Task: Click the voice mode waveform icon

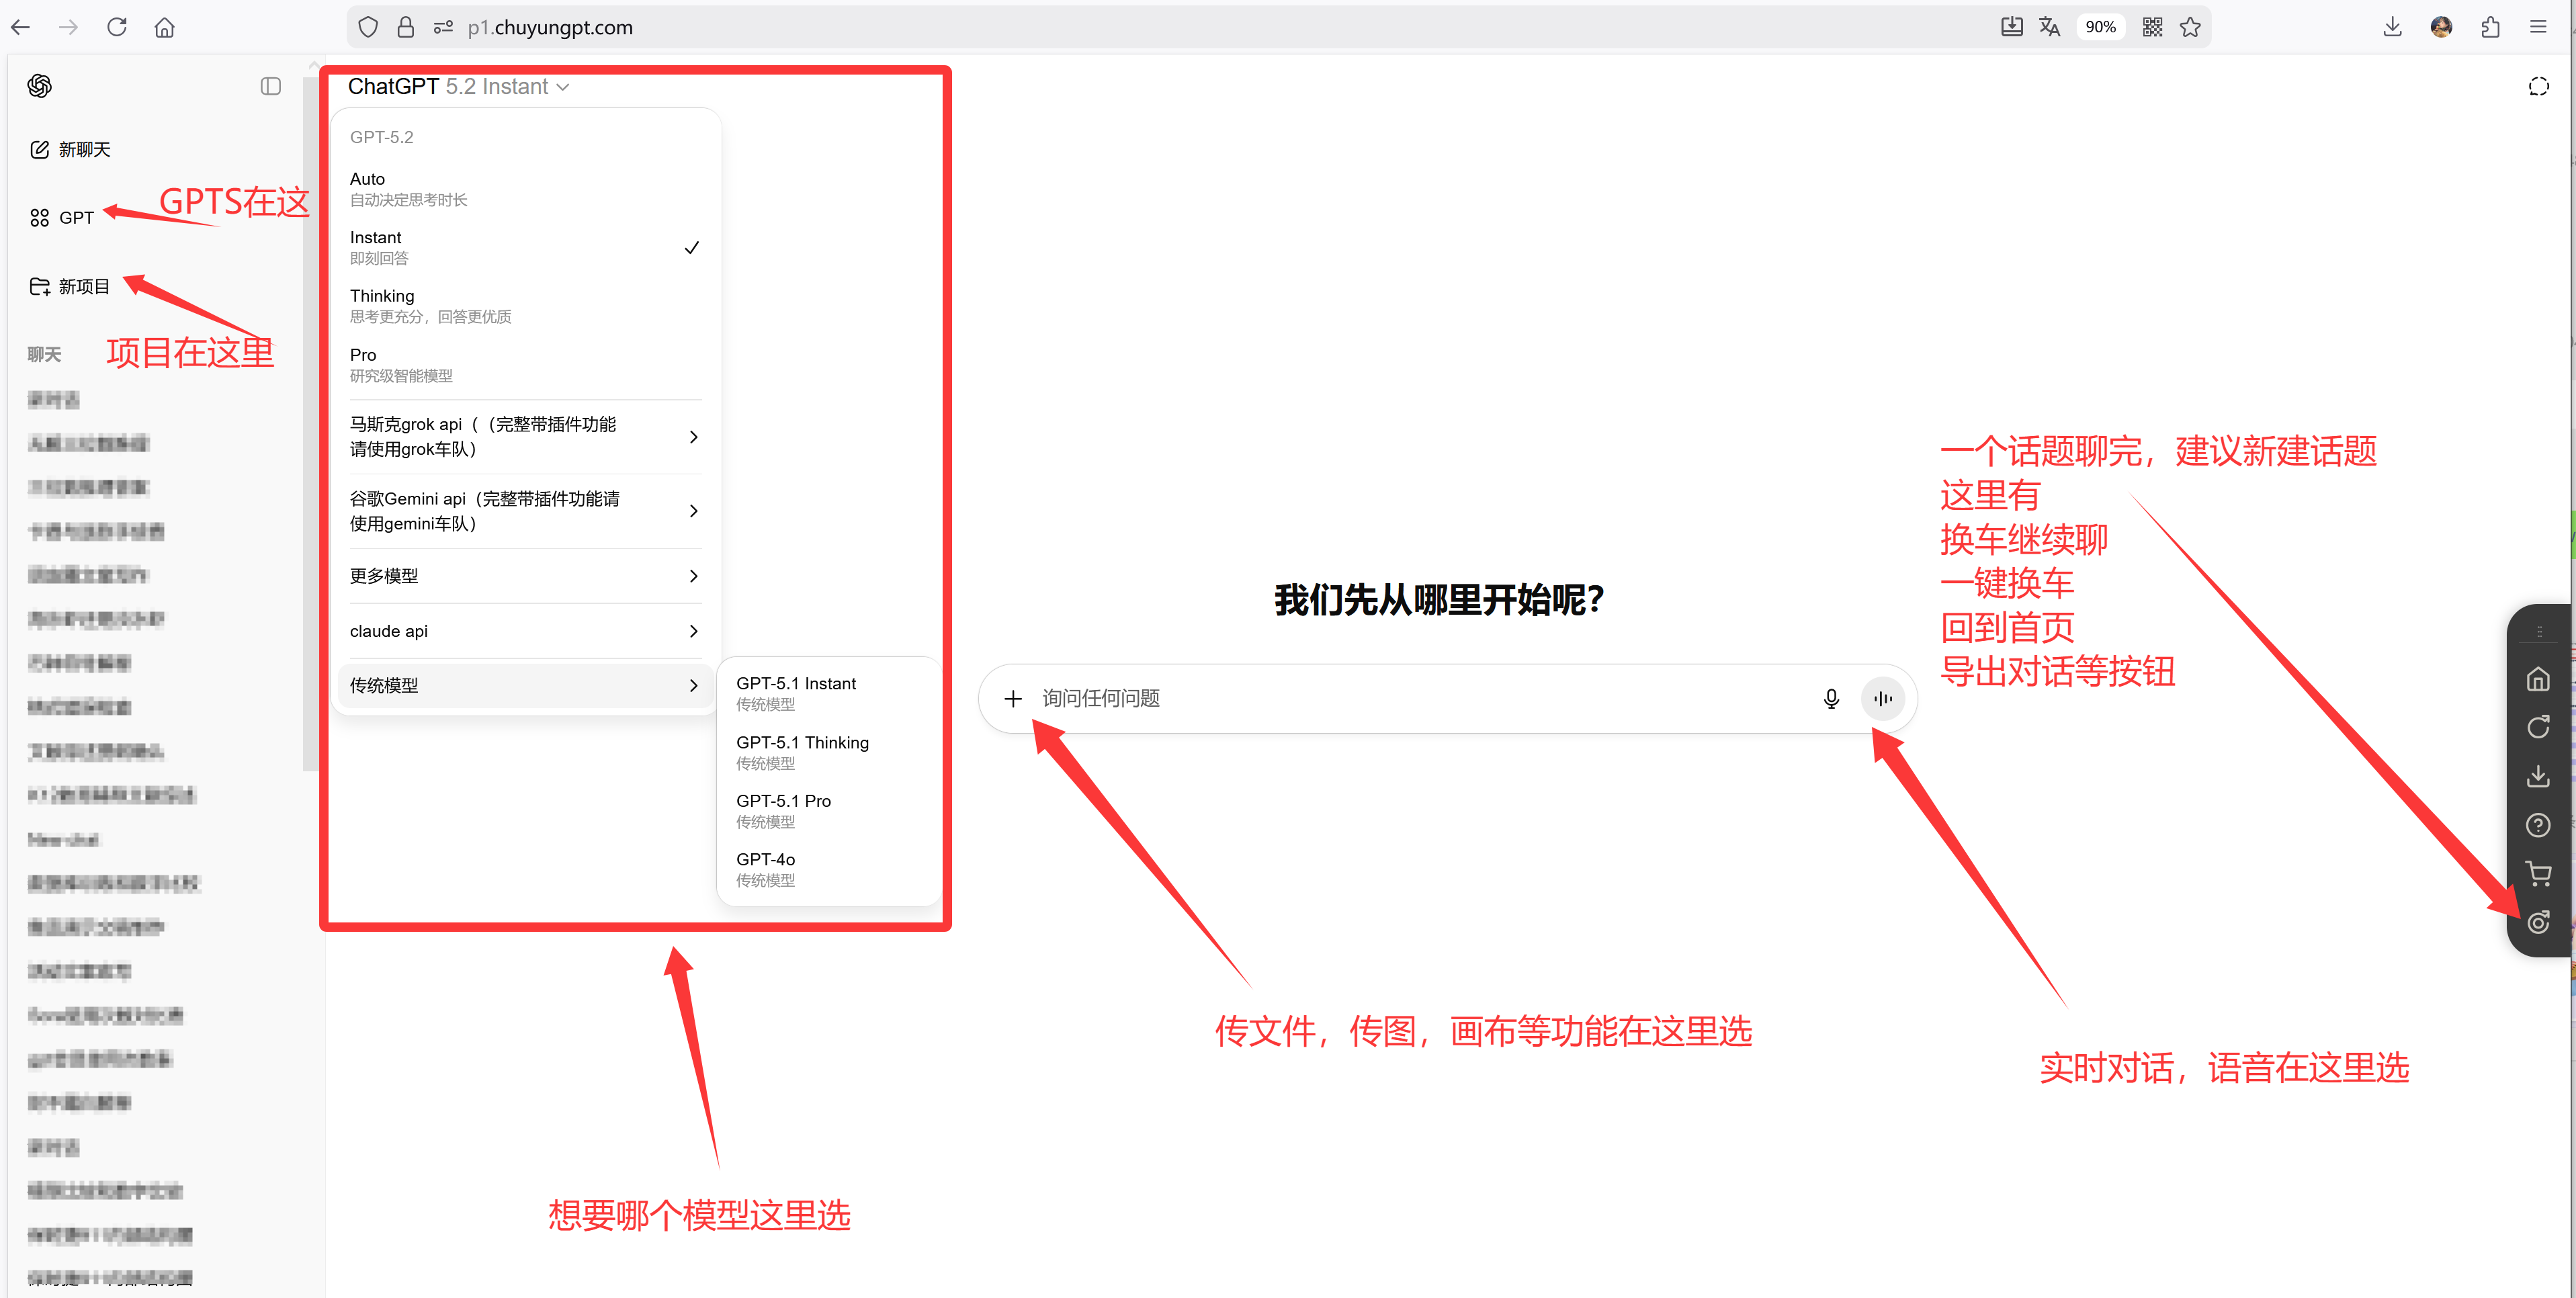Action: coord(1882,698)
